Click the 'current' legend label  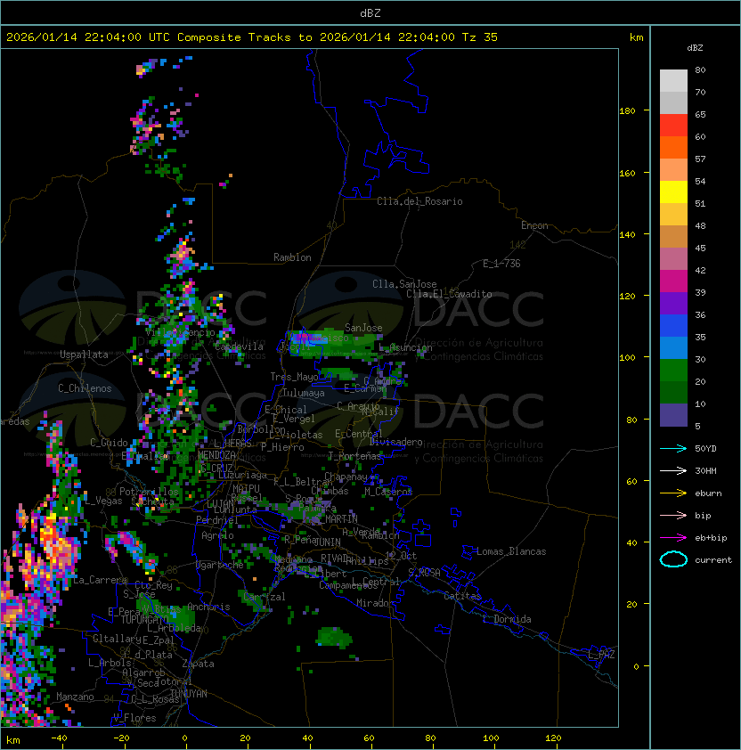713,560
